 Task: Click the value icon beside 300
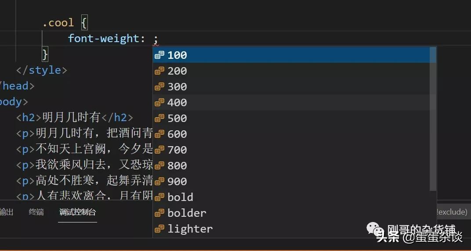pyautogui.click(x=159, y=86)
